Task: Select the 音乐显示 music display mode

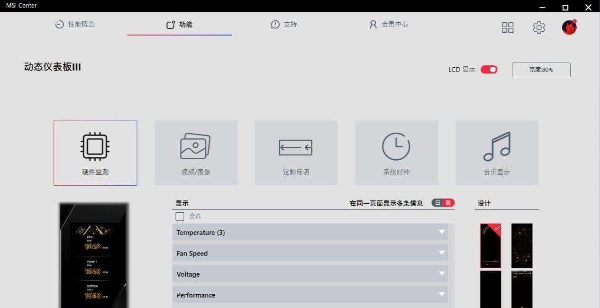Action: [496, 153]
